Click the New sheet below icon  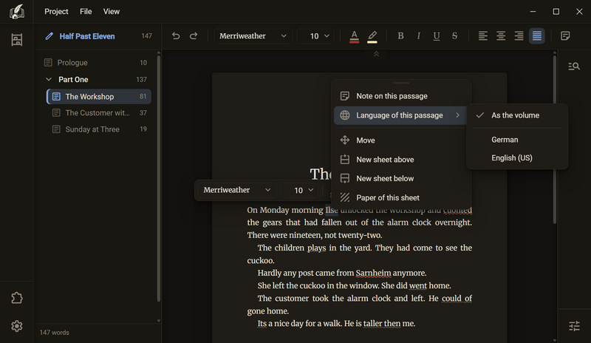344,178
